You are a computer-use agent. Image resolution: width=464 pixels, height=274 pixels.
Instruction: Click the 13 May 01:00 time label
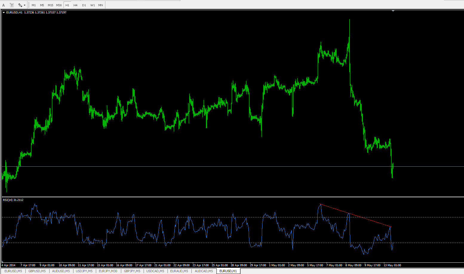[x=392, y=265]
